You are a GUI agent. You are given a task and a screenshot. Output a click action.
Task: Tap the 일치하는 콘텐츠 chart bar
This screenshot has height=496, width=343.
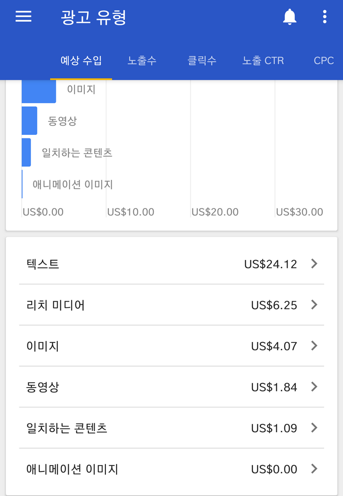pos(26,152)
